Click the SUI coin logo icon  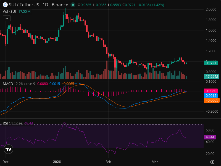pyautogui.click(x=5, y=5)
